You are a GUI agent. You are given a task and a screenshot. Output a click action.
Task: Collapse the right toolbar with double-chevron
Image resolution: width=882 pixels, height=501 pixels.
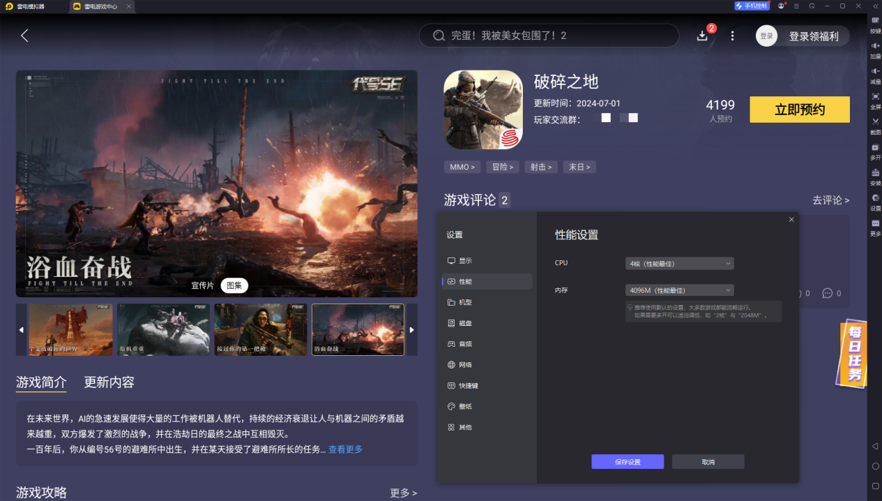(x=876, y=6)
